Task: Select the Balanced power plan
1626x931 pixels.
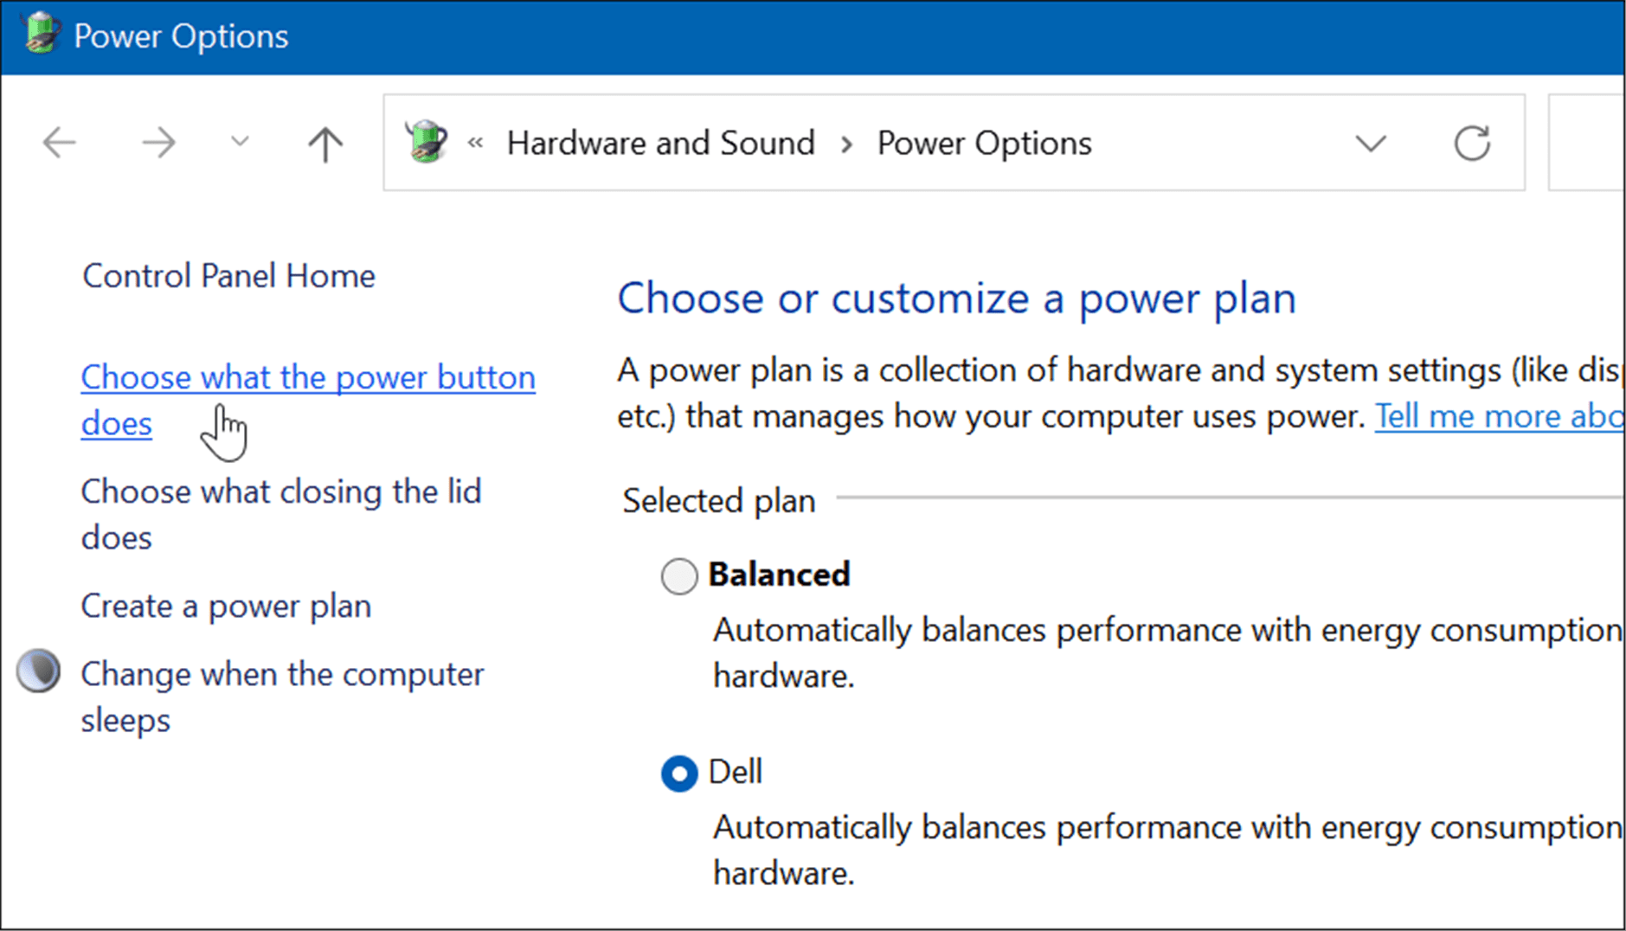Action: coord(678,575)
